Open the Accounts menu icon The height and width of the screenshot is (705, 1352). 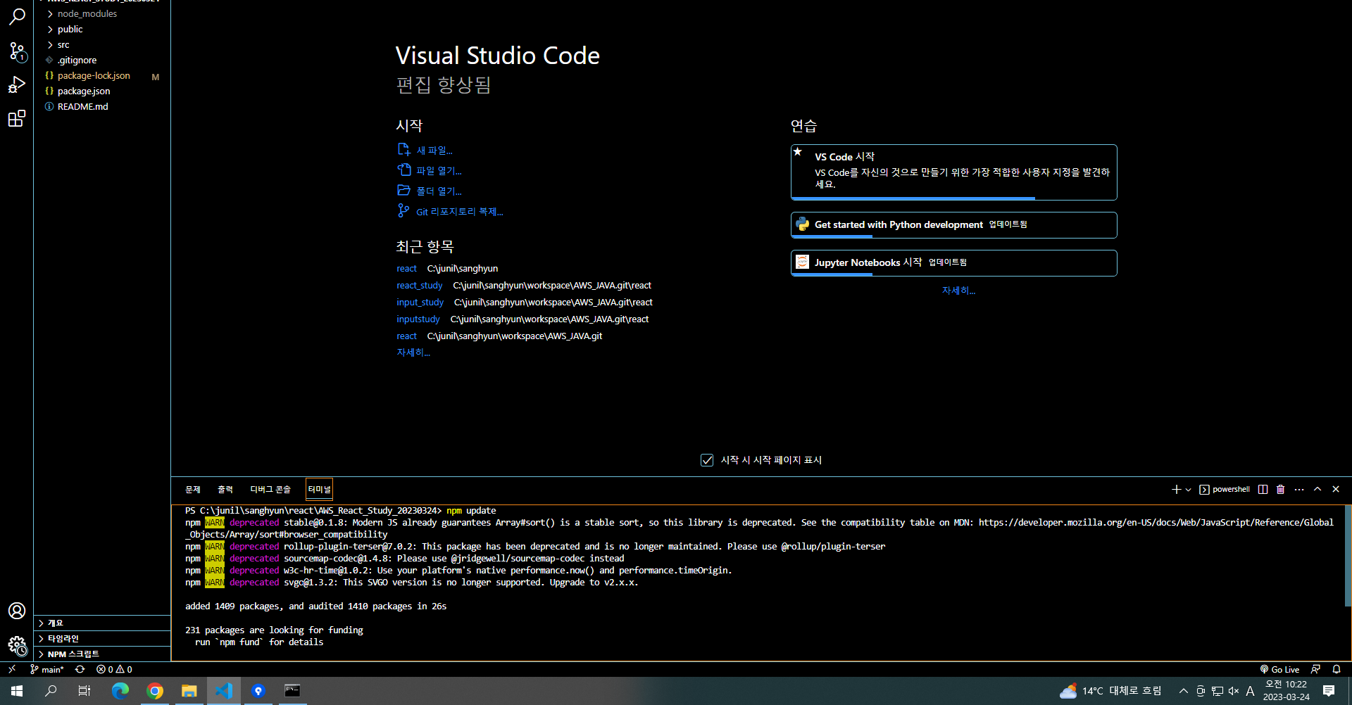tap(17, 611)
